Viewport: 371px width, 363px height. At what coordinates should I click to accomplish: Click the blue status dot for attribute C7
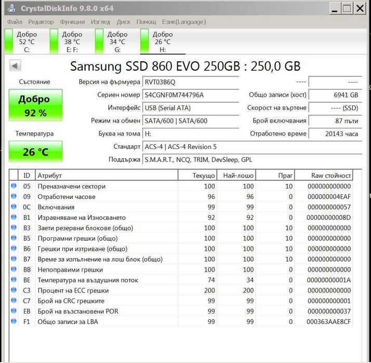14,300
